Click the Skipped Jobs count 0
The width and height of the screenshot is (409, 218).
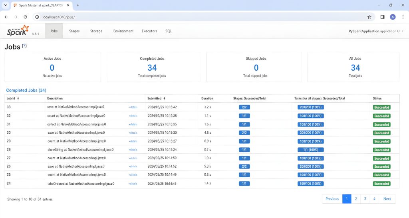[256, 68]
